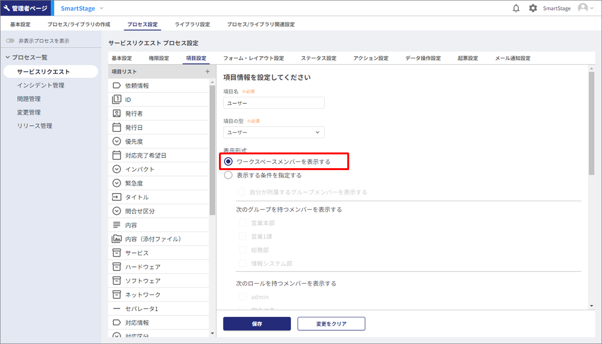Click the image icon beside 内容（添付ファイル）
This screenshot has width=602, height=344.
coord(116,239)
